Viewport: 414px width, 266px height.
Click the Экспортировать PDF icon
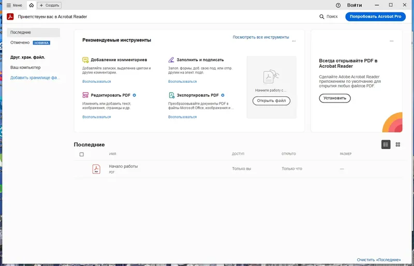click(x=171, y=95)
